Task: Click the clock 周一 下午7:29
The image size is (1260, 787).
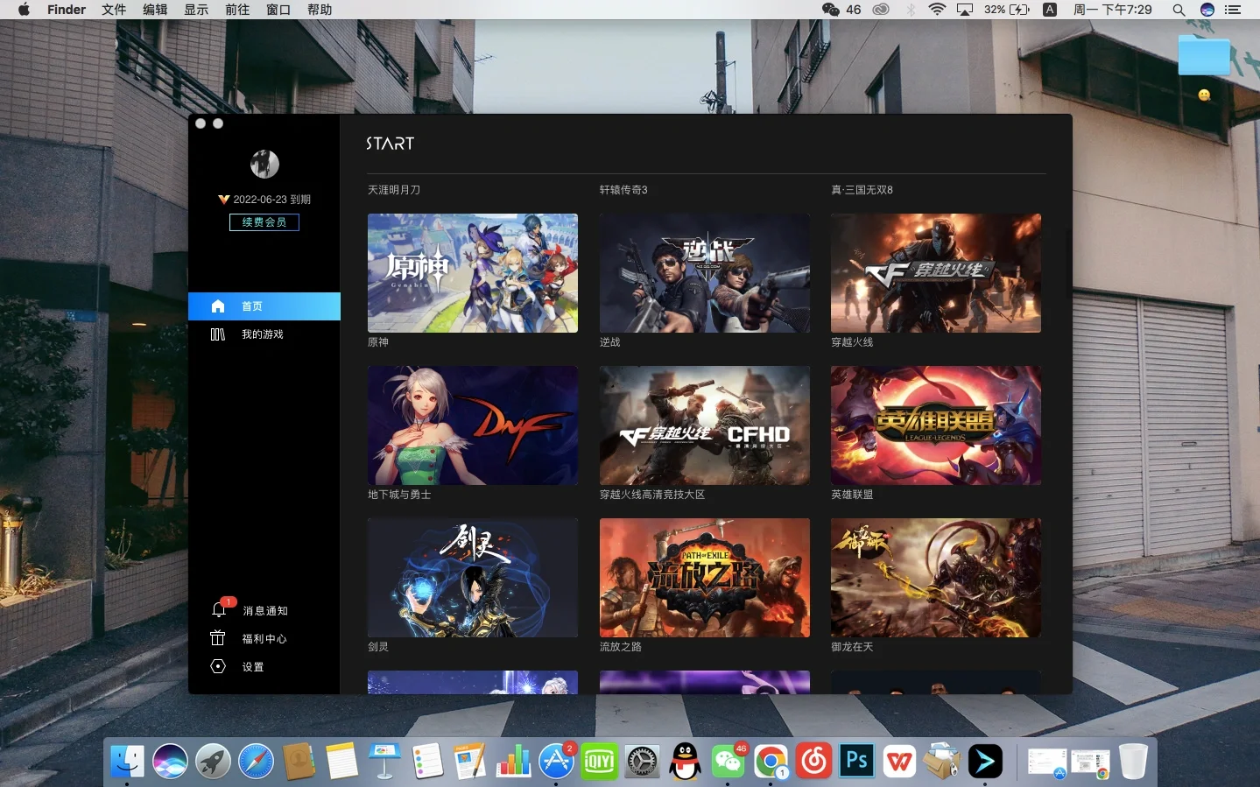Action: click(x=1113, y=10)
